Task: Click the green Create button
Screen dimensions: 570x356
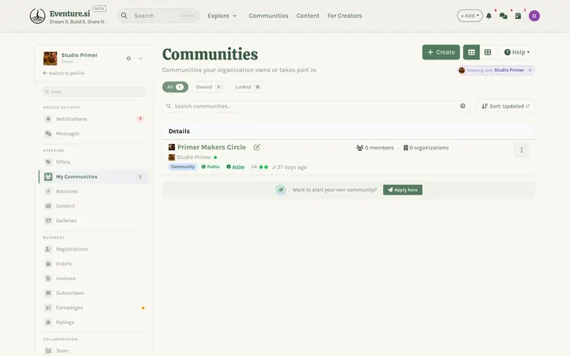Action: pos(441,52)
